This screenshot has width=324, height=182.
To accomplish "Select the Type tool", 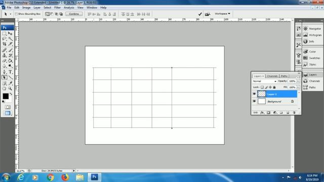I will click(x=10, y=72).
